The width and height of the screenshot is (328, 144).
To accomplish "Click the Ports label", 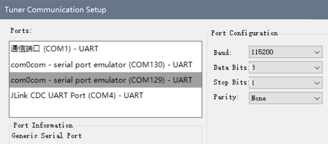I will coord(21,31).
